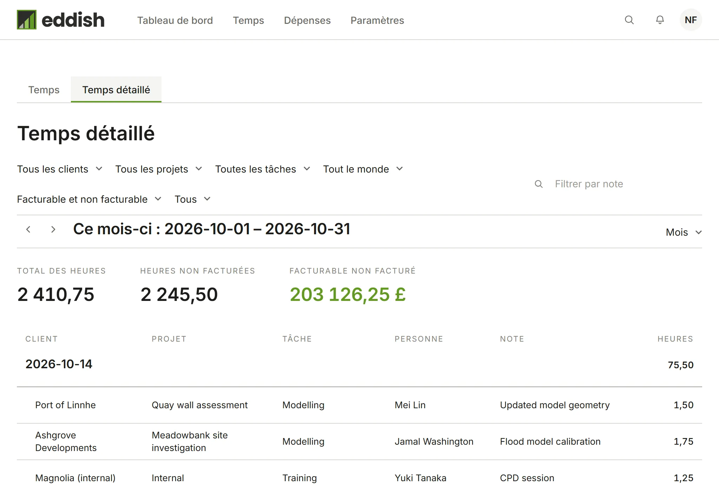719x491 pixels.
Task: Expand Tous les clients filter
Action: 60,169
